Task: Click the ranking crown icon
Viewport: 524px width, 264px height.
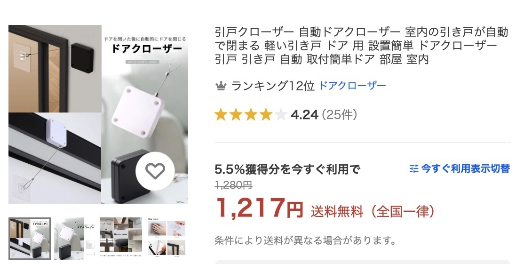Action: (221, 86)
